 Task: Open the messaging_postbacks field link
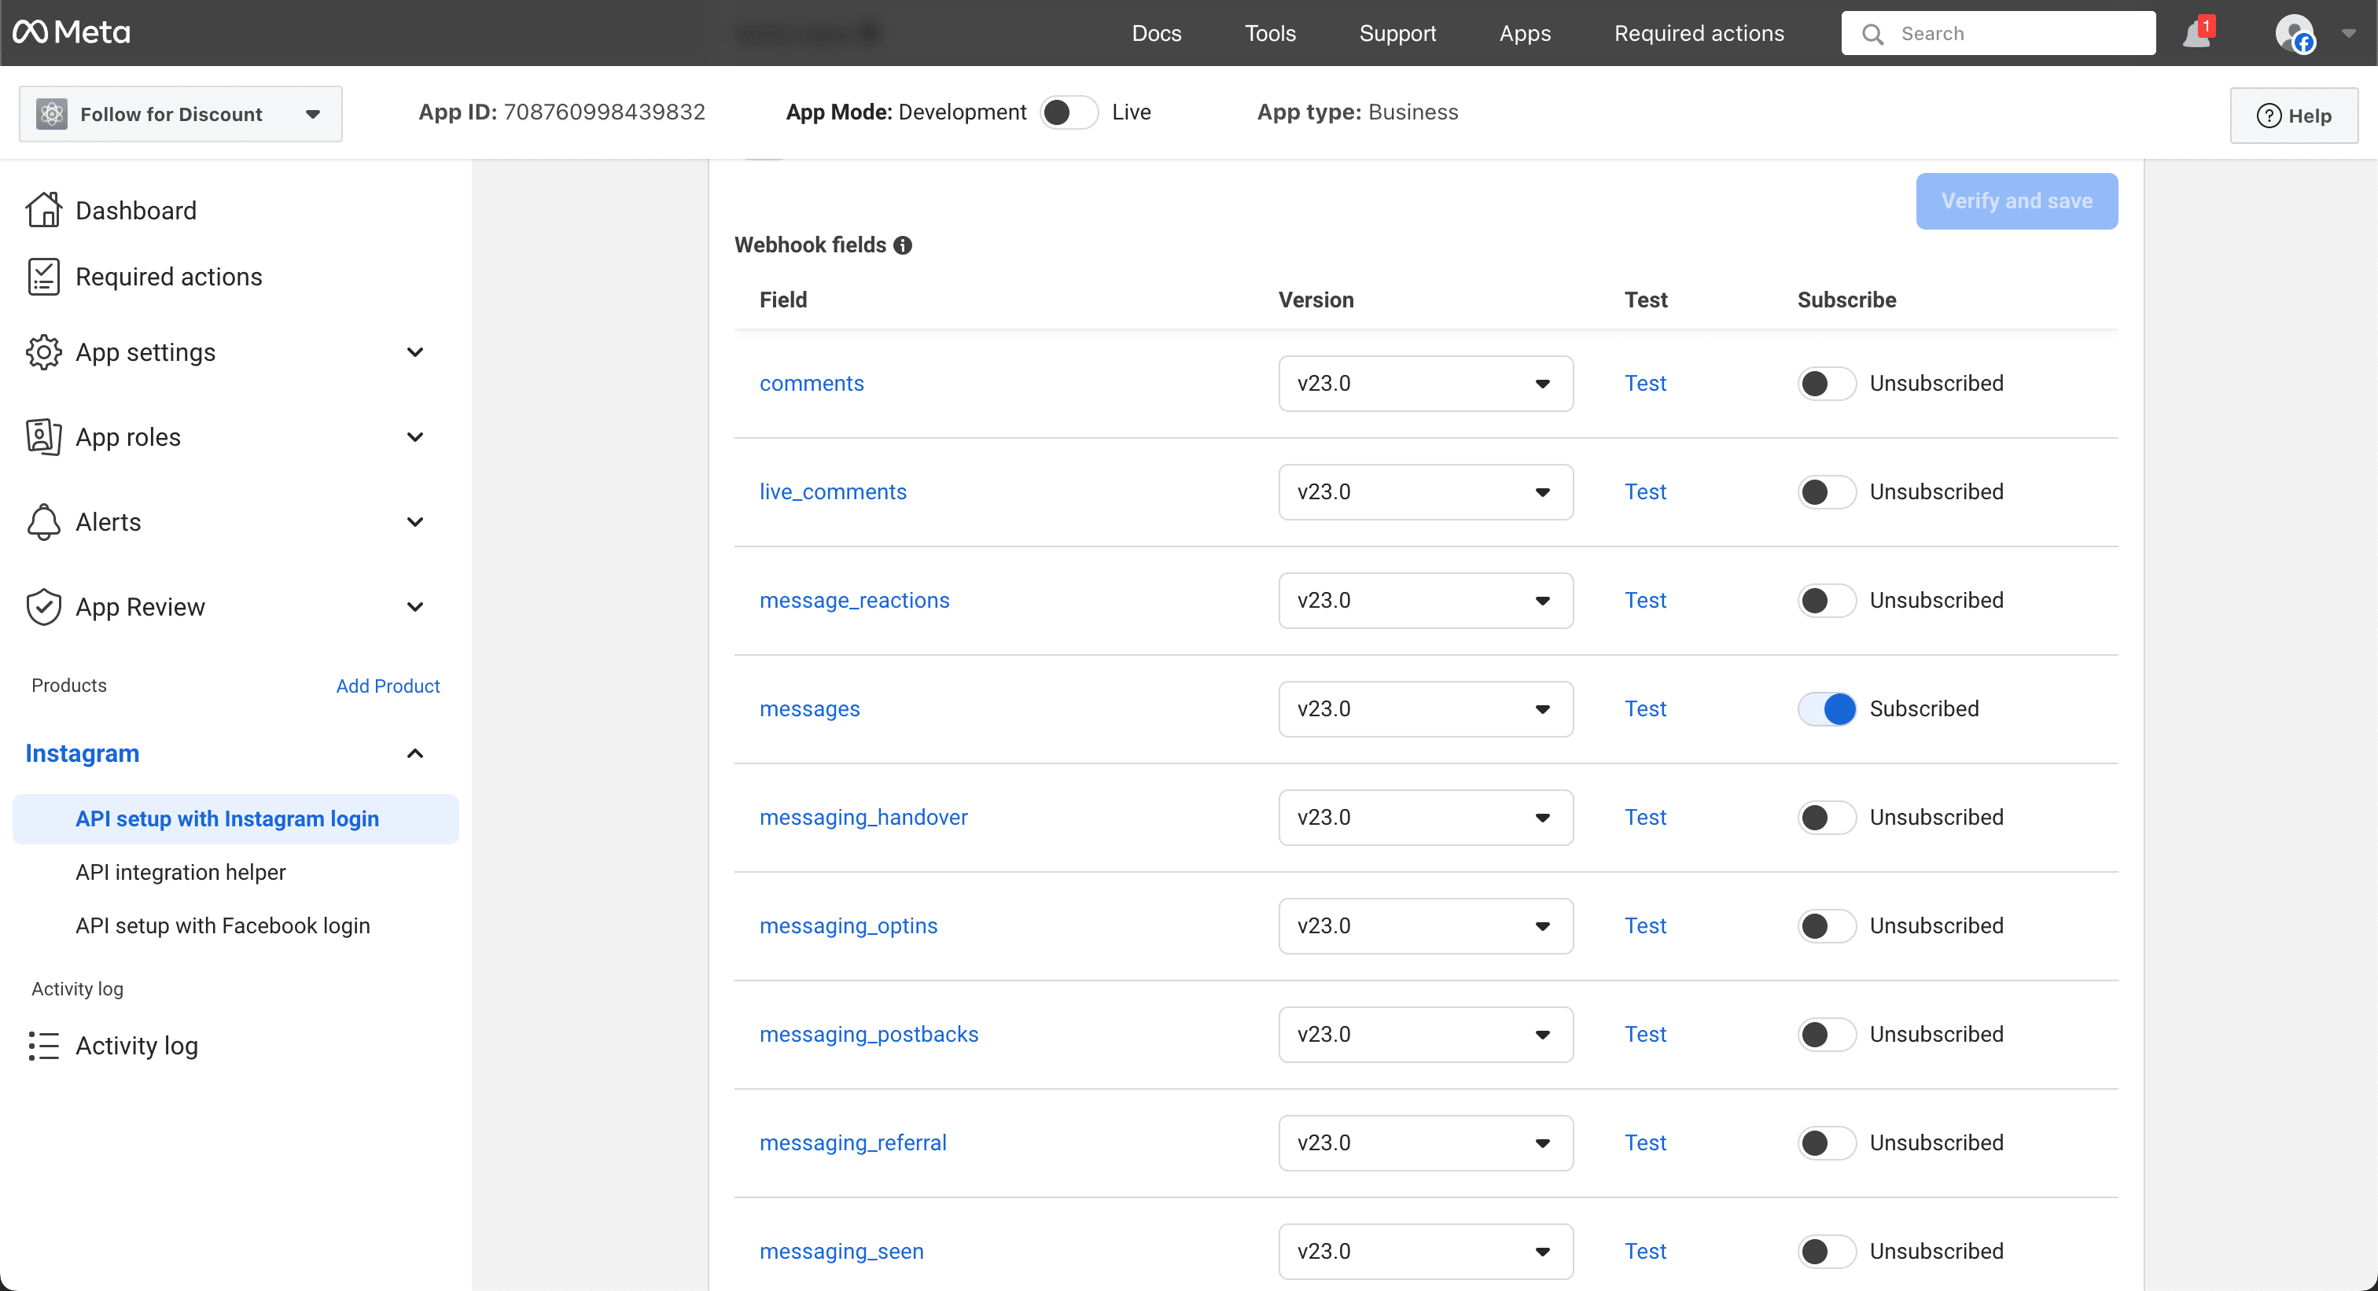[869, 1035]
